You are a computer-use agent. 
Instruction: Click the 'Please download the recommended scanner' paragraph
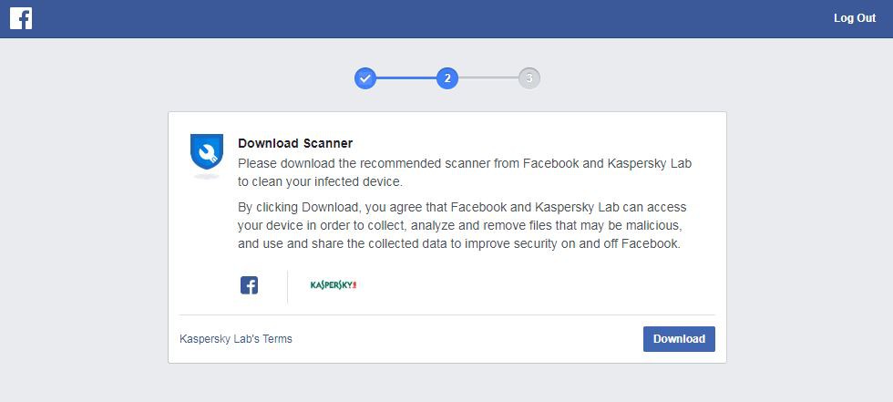coord(465,172)
